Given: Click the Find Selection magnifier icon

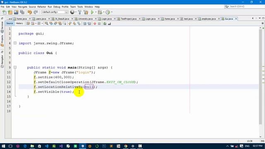Looking at the screenshot, I should [46, 24].
